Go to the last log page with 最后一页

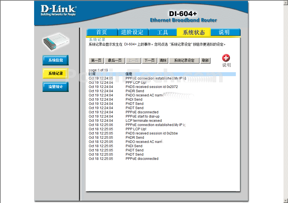pos(115,61)
